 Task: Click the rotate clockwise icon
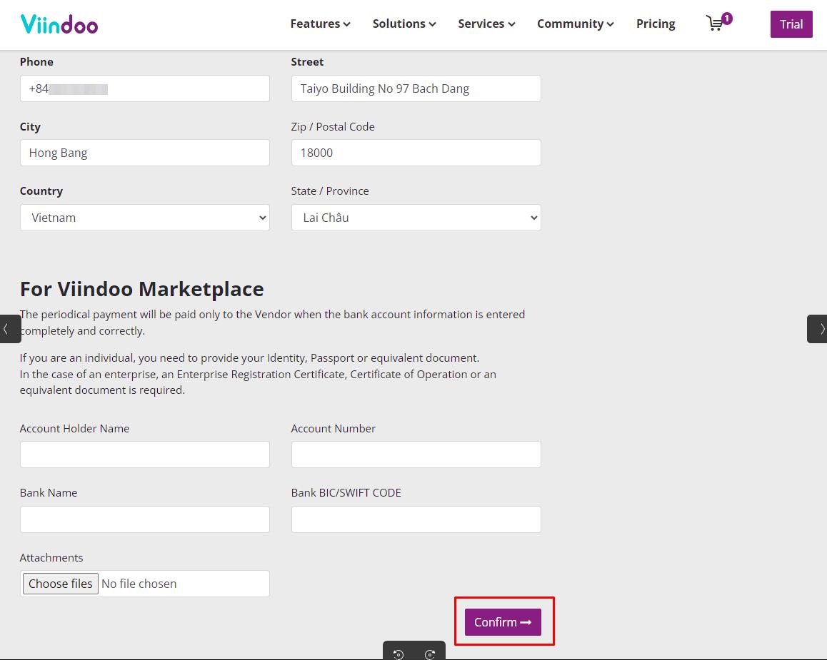(430, 654)
